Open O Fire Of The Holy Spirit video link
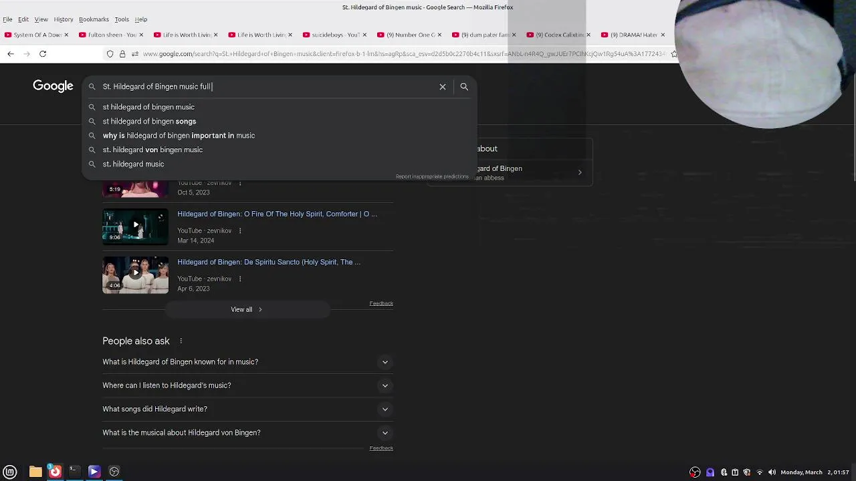This screenshot has width=856, height=481. point(277,214)
